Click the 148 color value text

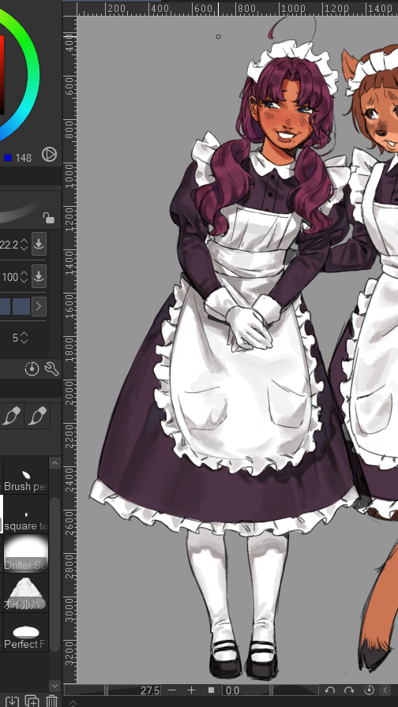tap(24, 158)
